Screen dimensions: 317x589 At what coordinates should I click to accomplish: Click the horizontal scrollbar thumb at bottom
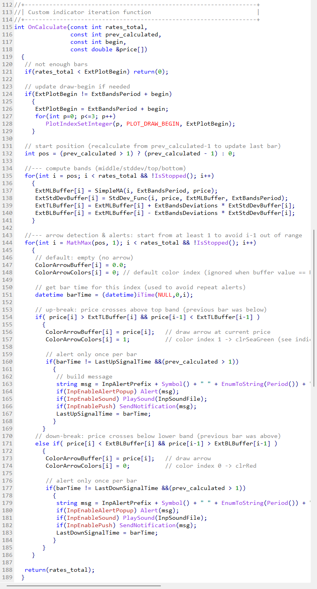(x=84, y=586)
